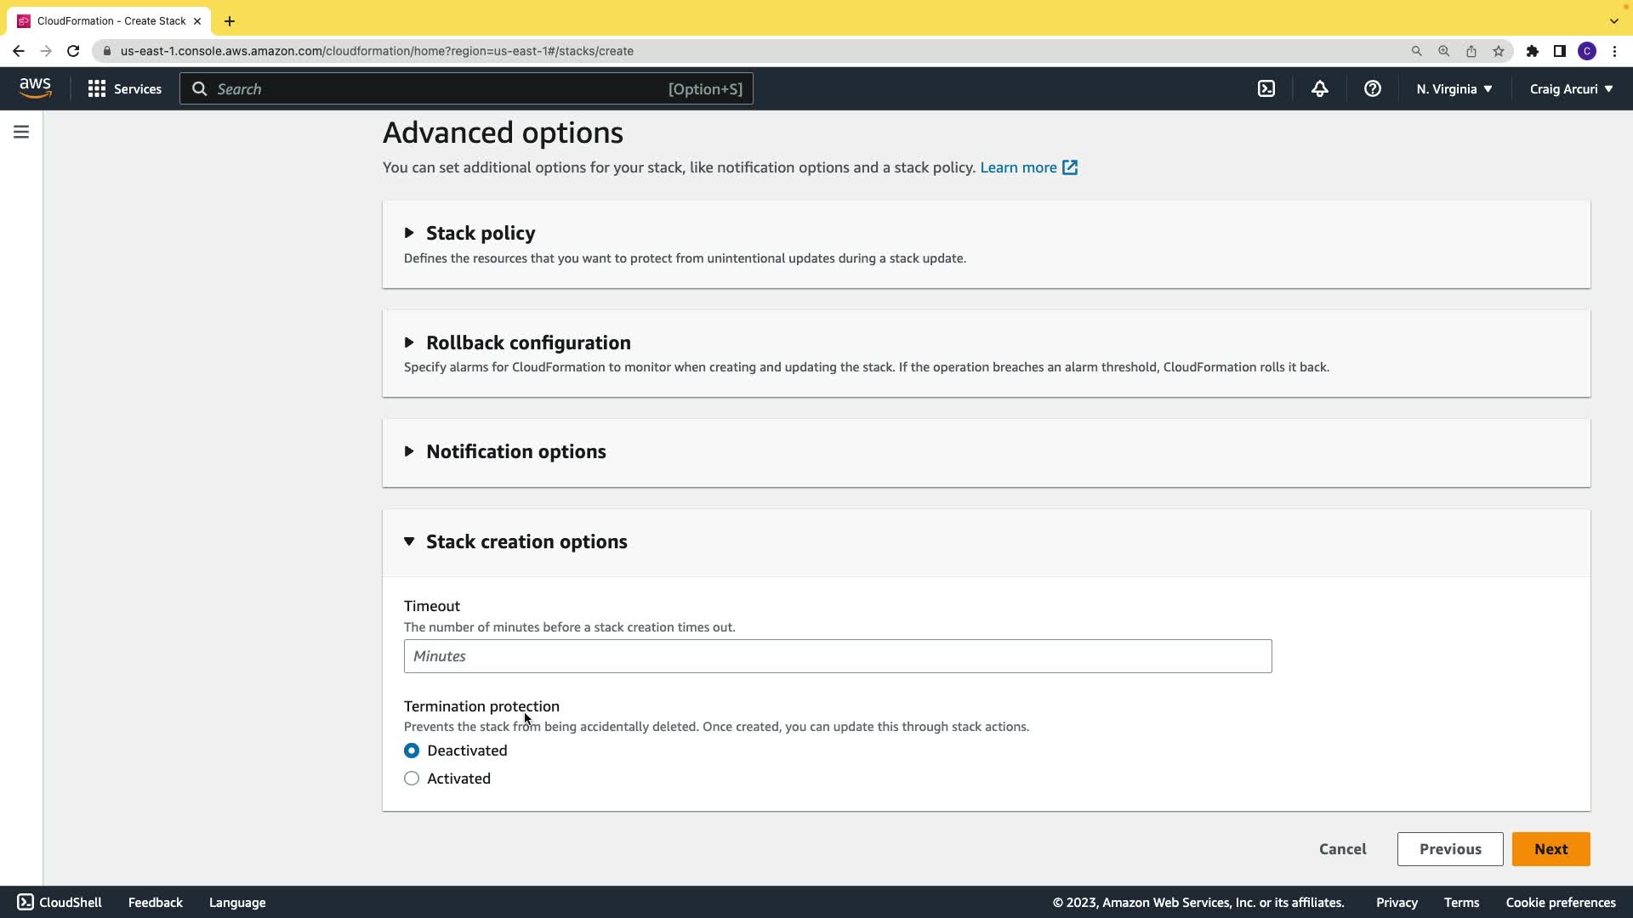Viewport: 1633px width, 918px height.
Task: Bookmark this page with star icon
Action: 1499,51
